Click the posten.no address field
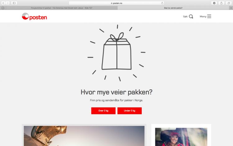Image resolution: width=233 pixels, height=146 pixels. [116, 3]
